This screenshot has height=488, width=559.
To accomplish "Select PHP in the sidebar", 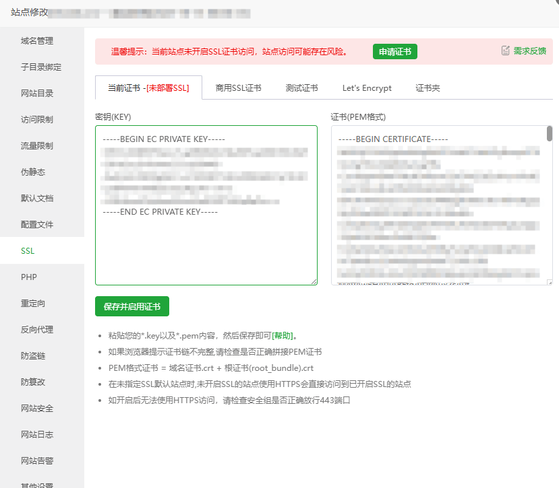I will [x=29, y=277].
